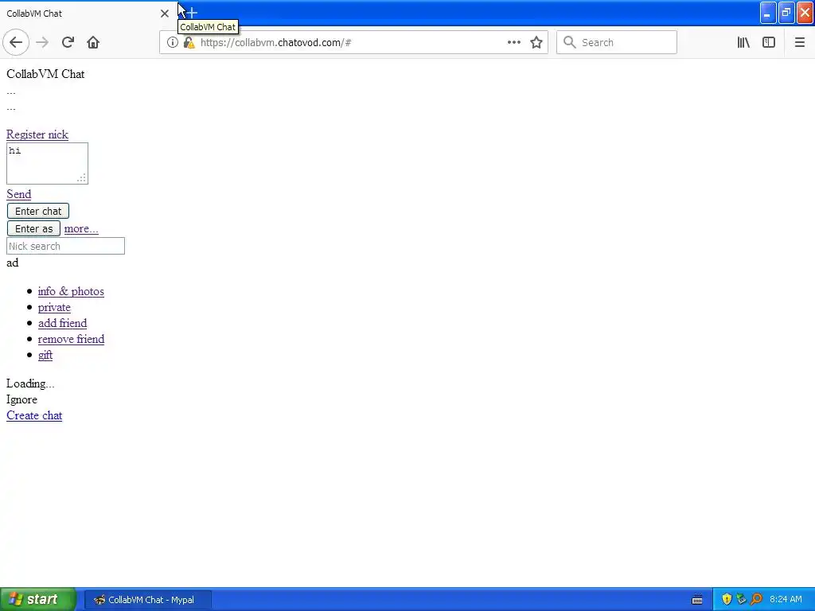Open page actions three-dot menu
This screenshot has width=815, height=611.
point(513,43)
